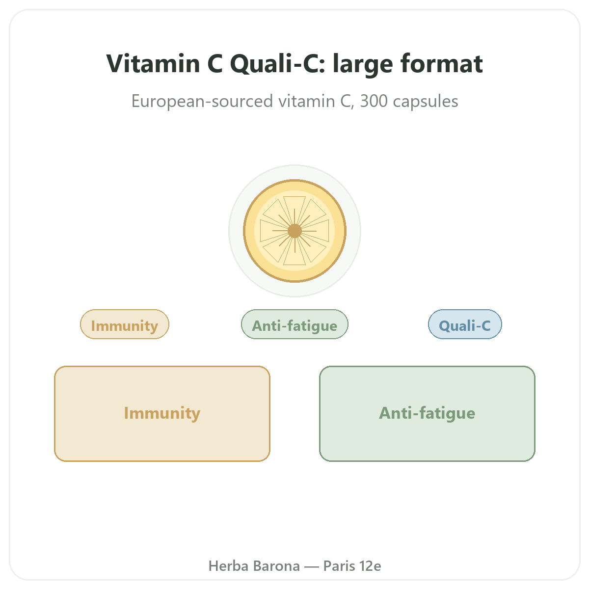Click the words 'large format' in the title
Image resolution: width=589 pixels, height=589 pixels.
(408, 64)
